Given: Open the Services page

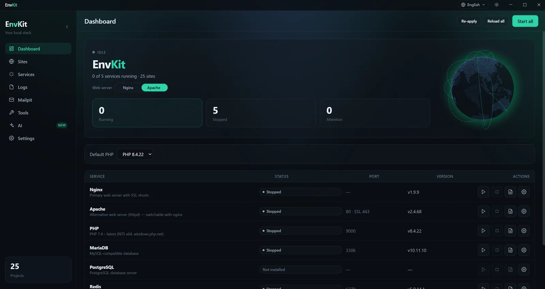Looking at the screenshot, I should click(38, 74).
